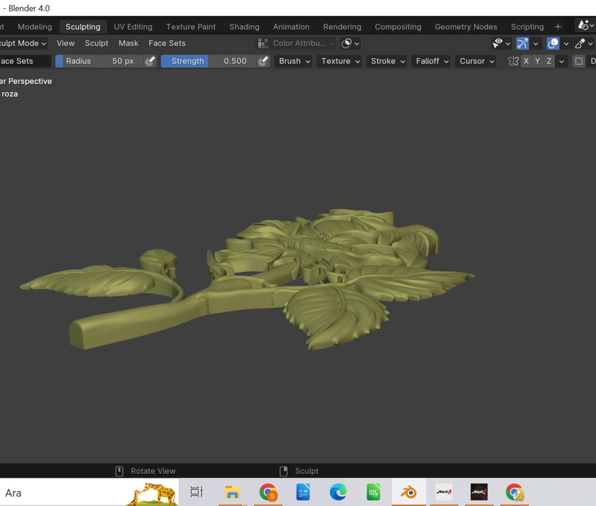The image size is (596, 506).
Task: Toggle strength pen pressure icon
Action: point(263,61)
